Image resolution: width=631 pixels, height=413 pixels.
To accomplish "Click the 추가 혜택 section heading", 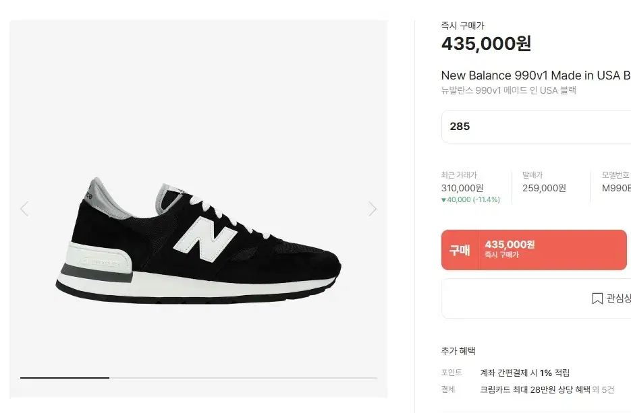I will [x=458, y=351].
